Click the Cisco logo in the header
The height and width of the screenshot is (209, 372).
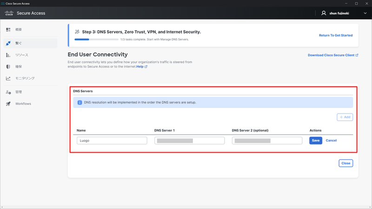pyautogui.click(x=9, y=13)
